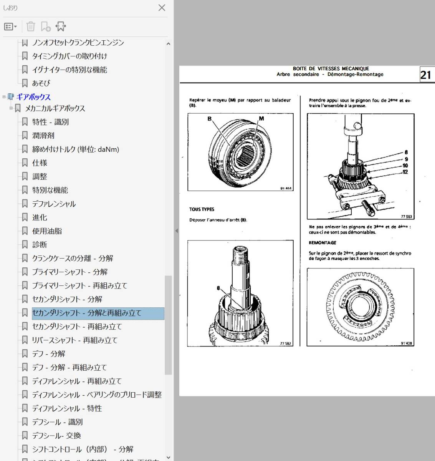Click the synchro spring gear illustration

pos(360,307)
